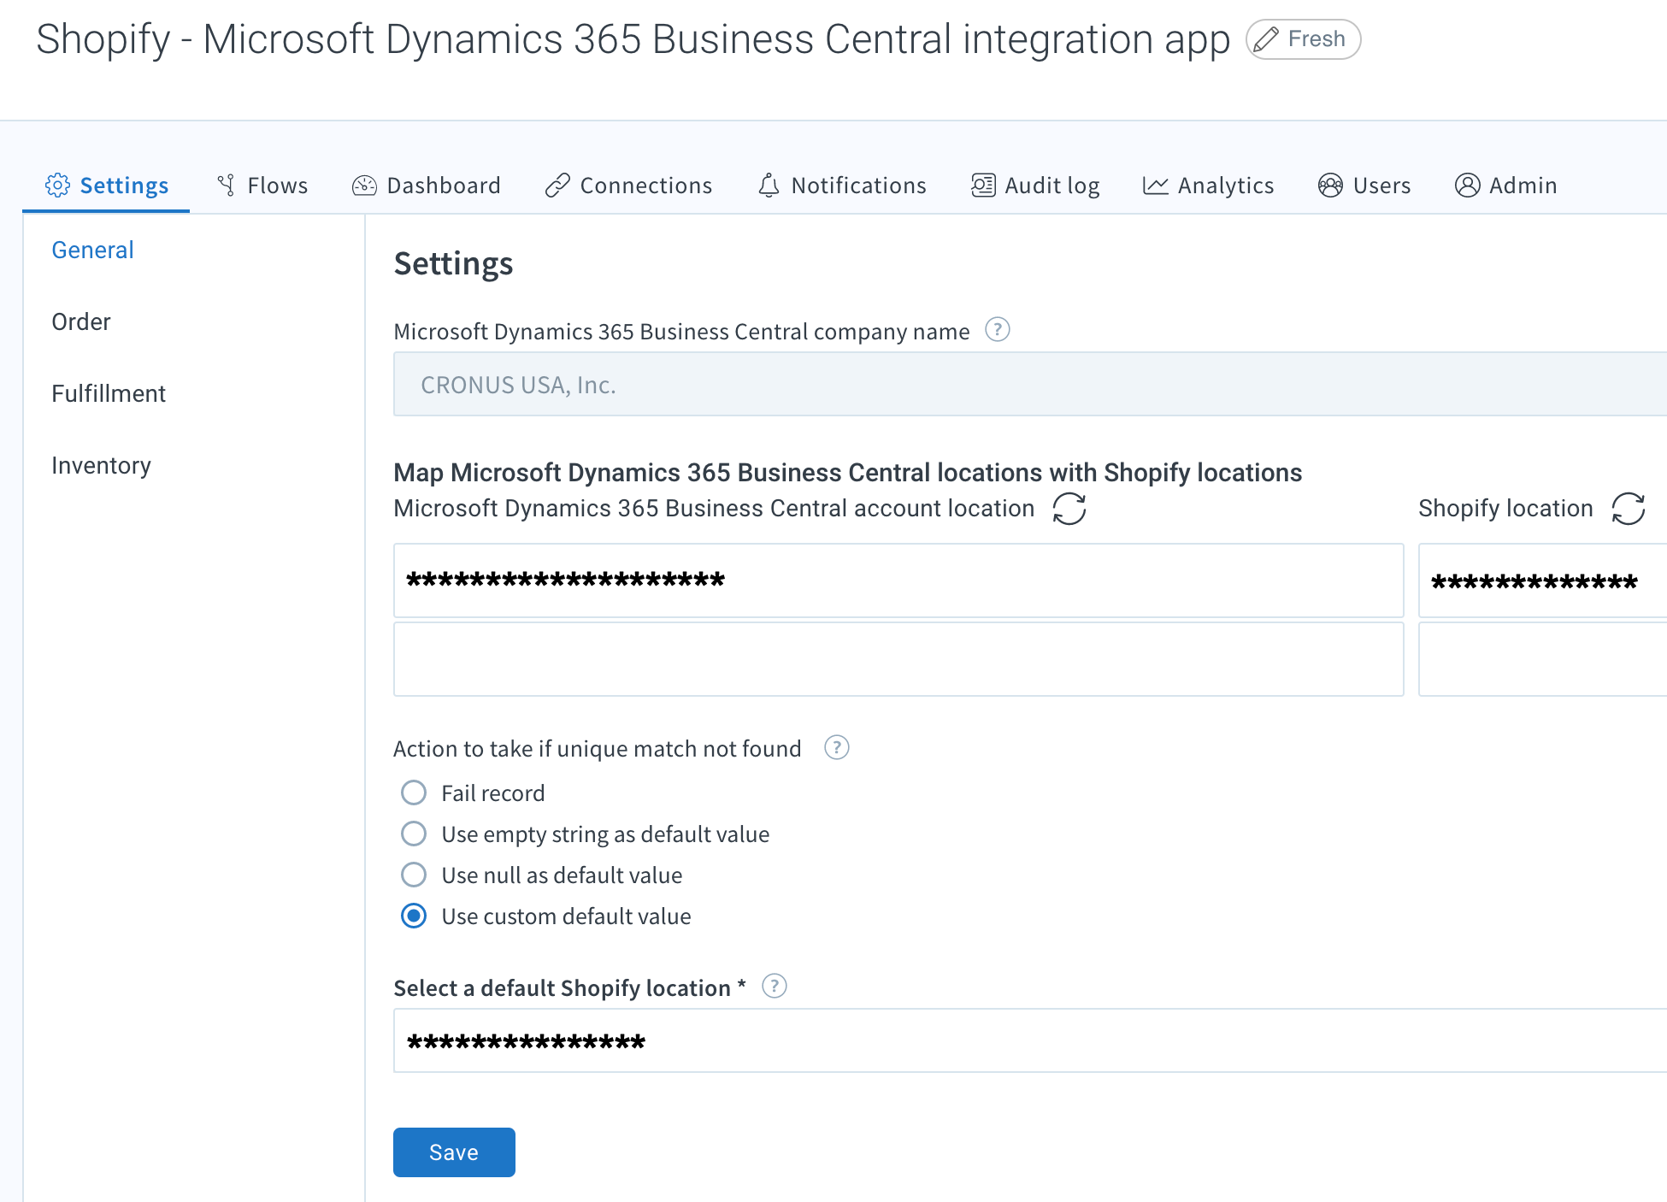Save the settings
Viewport: 1667px width, 1202px height.
454,1152
